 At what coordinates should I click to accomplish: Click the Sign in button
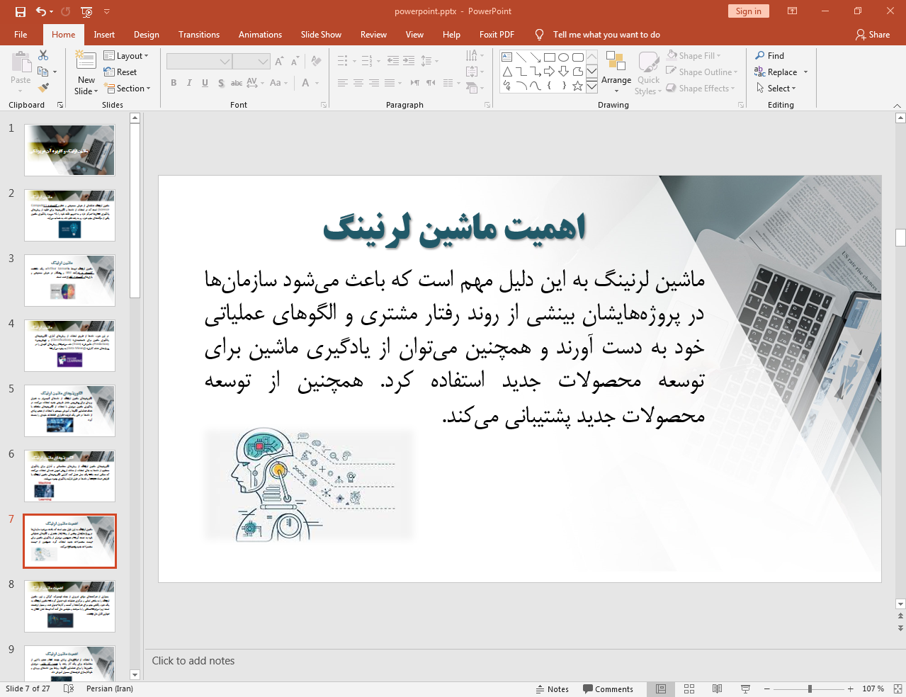[x=748, y=11]
